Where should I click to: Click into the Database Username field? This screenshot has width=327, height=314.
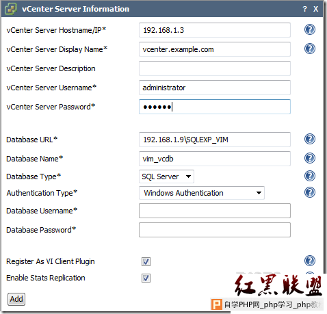click(215, 211)
